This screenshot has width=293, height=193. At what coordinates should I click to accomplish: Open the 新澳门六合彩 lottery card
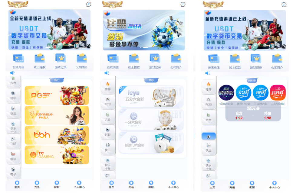click(x=151, y=142)
